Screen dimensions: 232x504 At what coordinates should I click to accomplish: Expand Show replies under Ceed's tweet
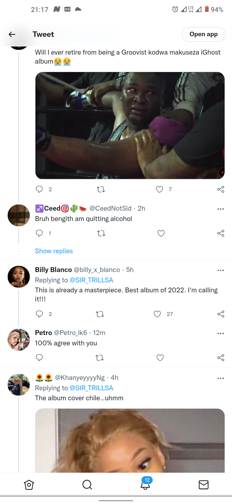[x=54, y=251]
